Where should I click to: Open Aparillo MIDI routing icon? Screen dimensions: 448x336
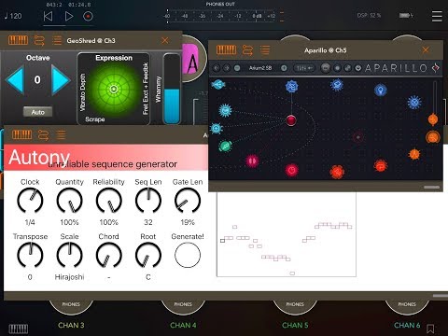247,49
